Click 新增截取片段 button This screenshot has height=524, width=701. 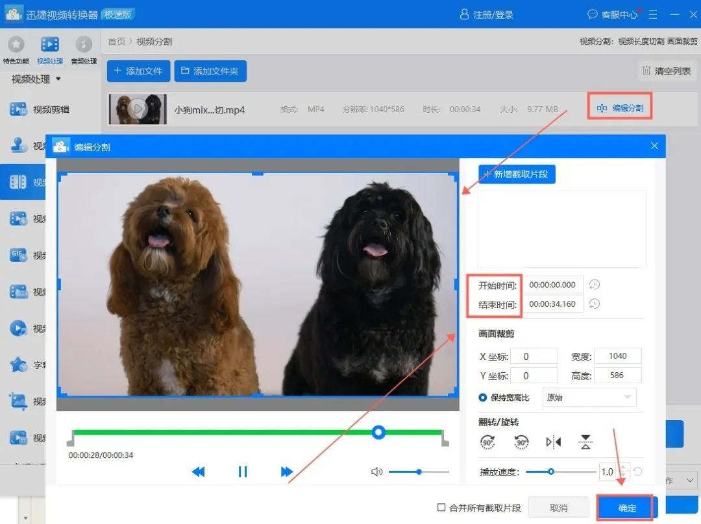tap(517, 174)
